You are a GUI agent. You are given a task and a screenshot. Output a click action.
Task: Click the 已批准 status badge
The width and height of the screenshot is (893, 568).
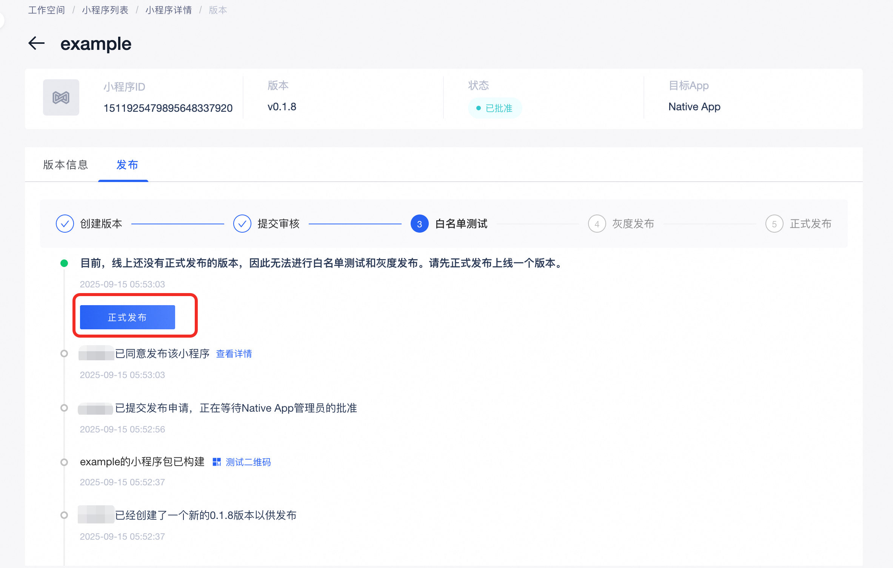point(495,108)
